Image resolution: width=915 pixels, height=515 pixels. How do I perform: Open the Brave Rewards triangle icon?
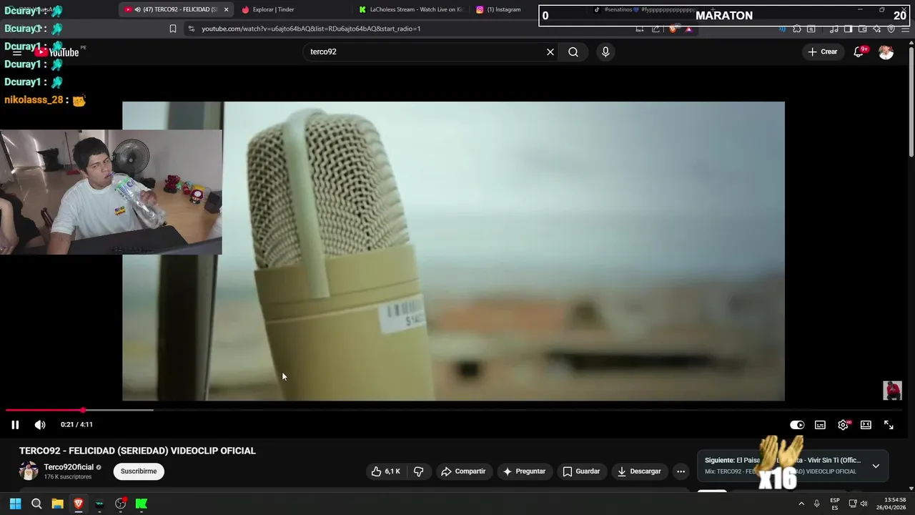[x=688, y=29]
